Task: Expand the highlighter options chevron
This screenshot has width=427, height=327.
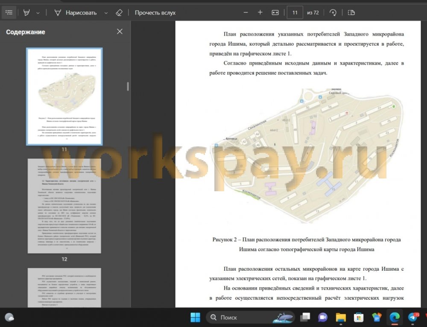Action: point(38,13)
